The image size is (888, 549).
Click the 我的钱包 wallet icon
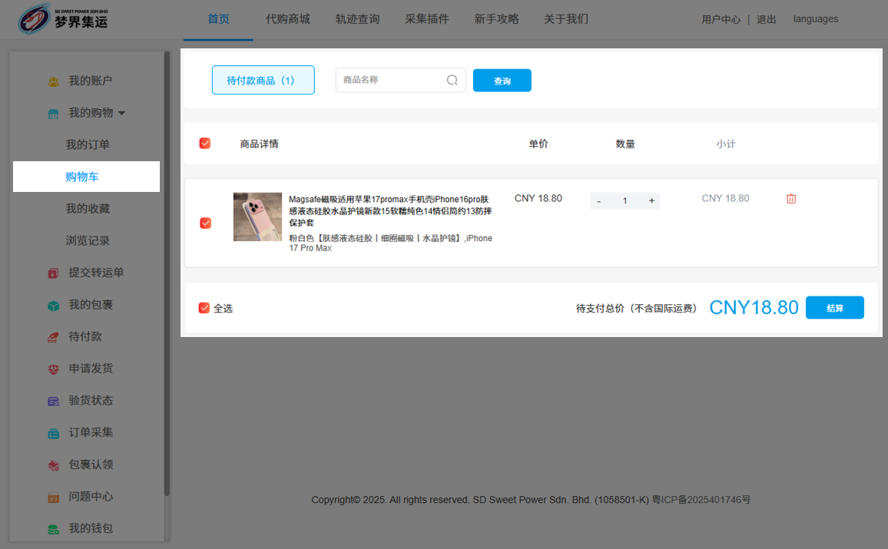tap(53, 529)
